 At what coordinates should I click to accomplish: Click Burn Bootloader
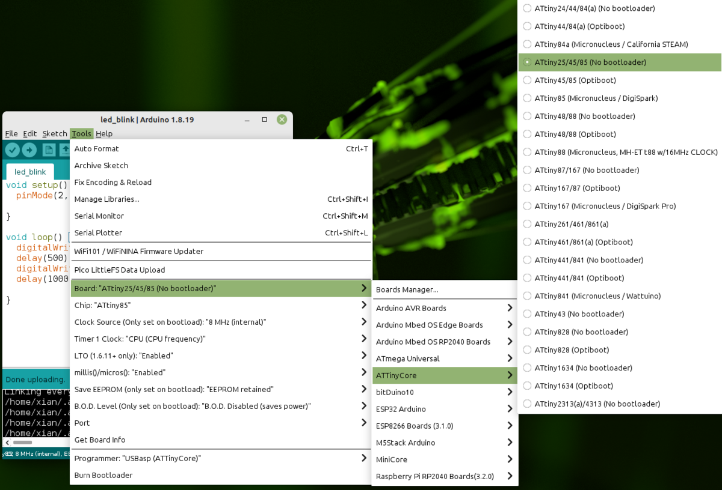tap(221, 475)
